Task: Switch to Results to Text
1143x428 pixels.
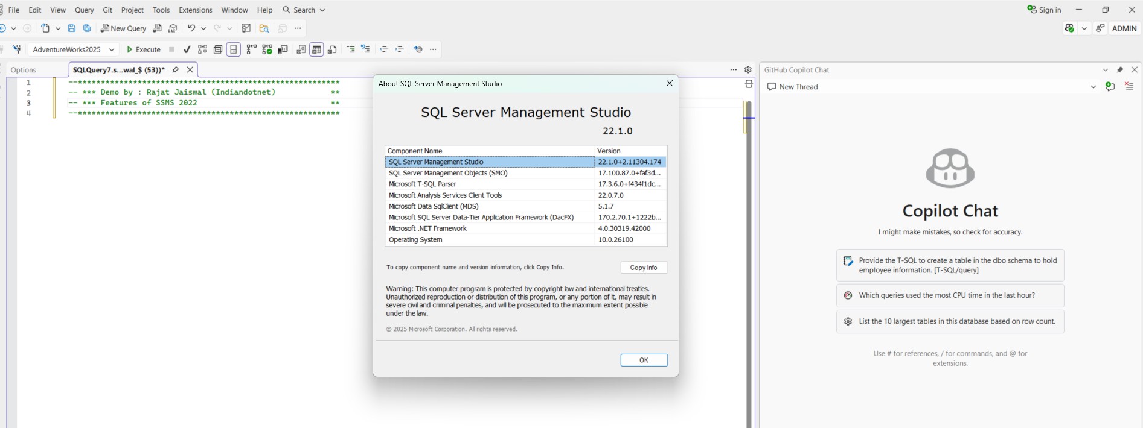Action: [x=301, y=49]
